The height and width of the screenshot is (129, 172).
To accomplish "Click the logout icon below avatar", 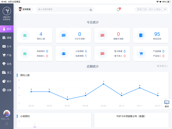I will (x=7, y=124).
